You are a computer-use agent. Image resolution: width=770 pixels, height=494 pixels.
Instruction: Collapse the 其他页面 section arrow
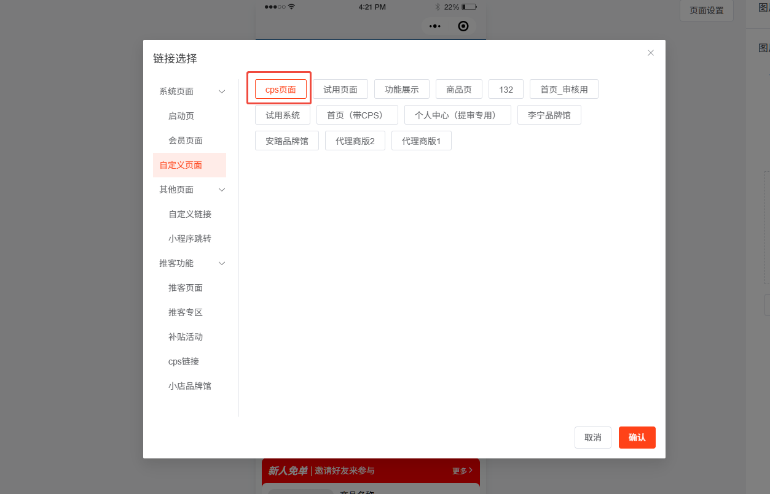[x=222, y=190]
